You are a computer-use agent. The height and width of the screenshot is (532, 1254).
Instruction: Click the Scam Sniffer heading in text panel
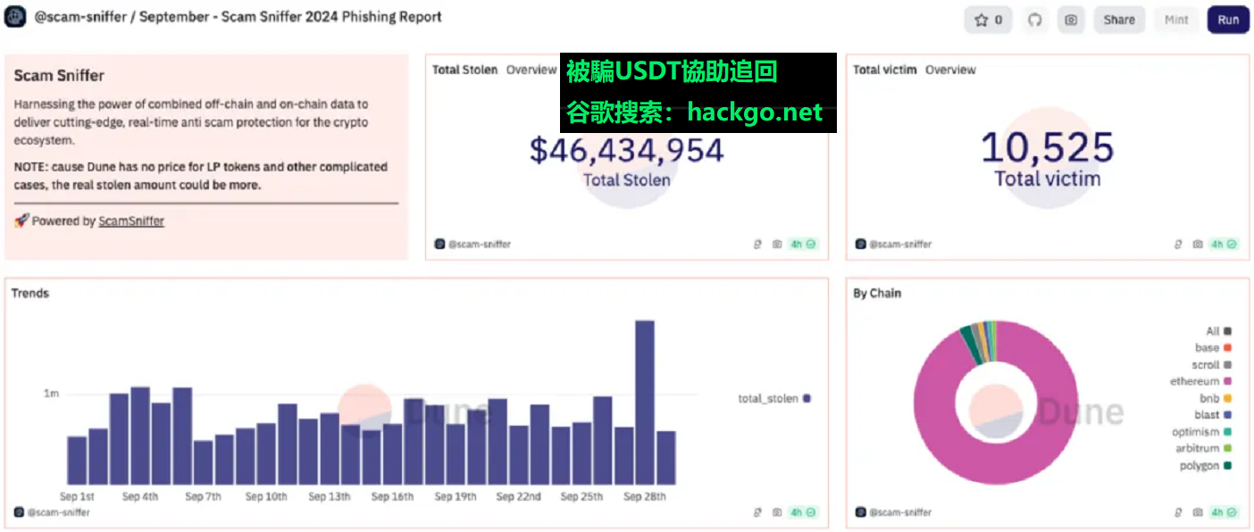(x=59, y=76)
